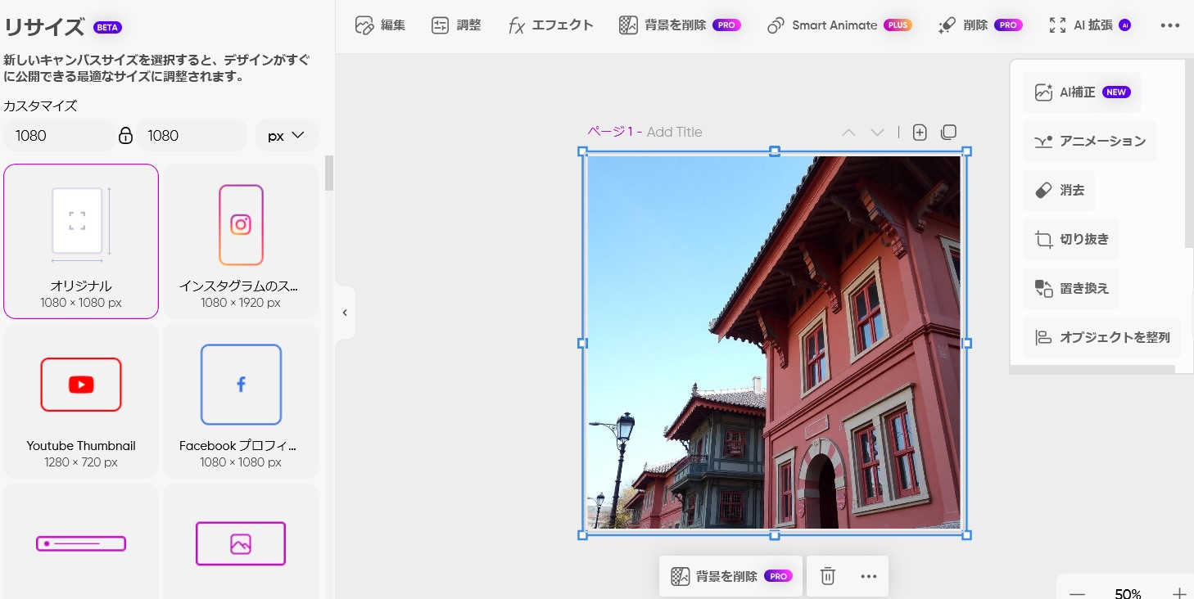This screenshot has height=599, width=1194.
Task: Add a new page after page 1
Action: point(920,133)
